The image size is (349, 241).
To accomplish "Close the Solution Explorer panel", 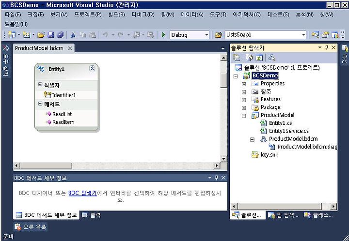I will coord(333,47).
